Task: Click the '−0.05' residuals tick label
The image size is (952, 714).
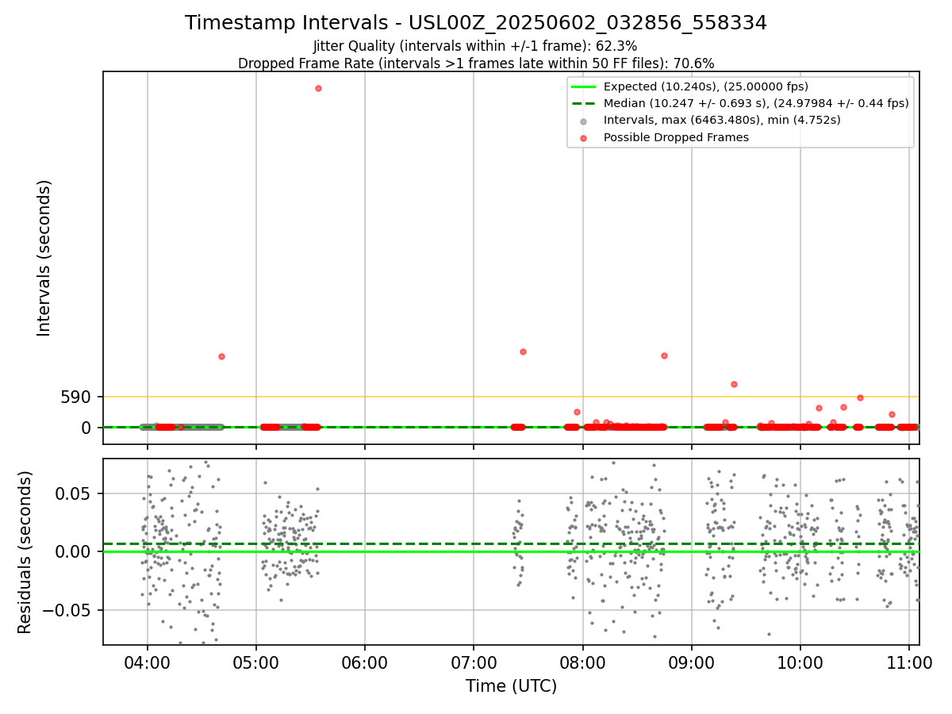Action: tap(68, 610)
